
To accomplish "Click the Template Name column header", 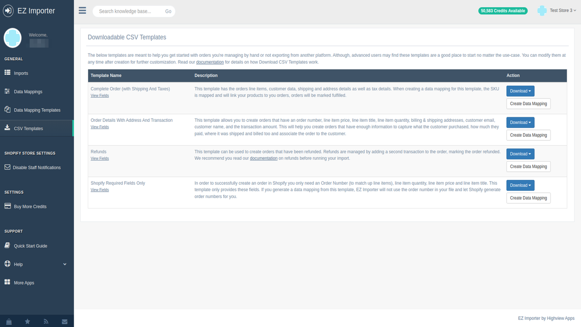I will 106,75.
